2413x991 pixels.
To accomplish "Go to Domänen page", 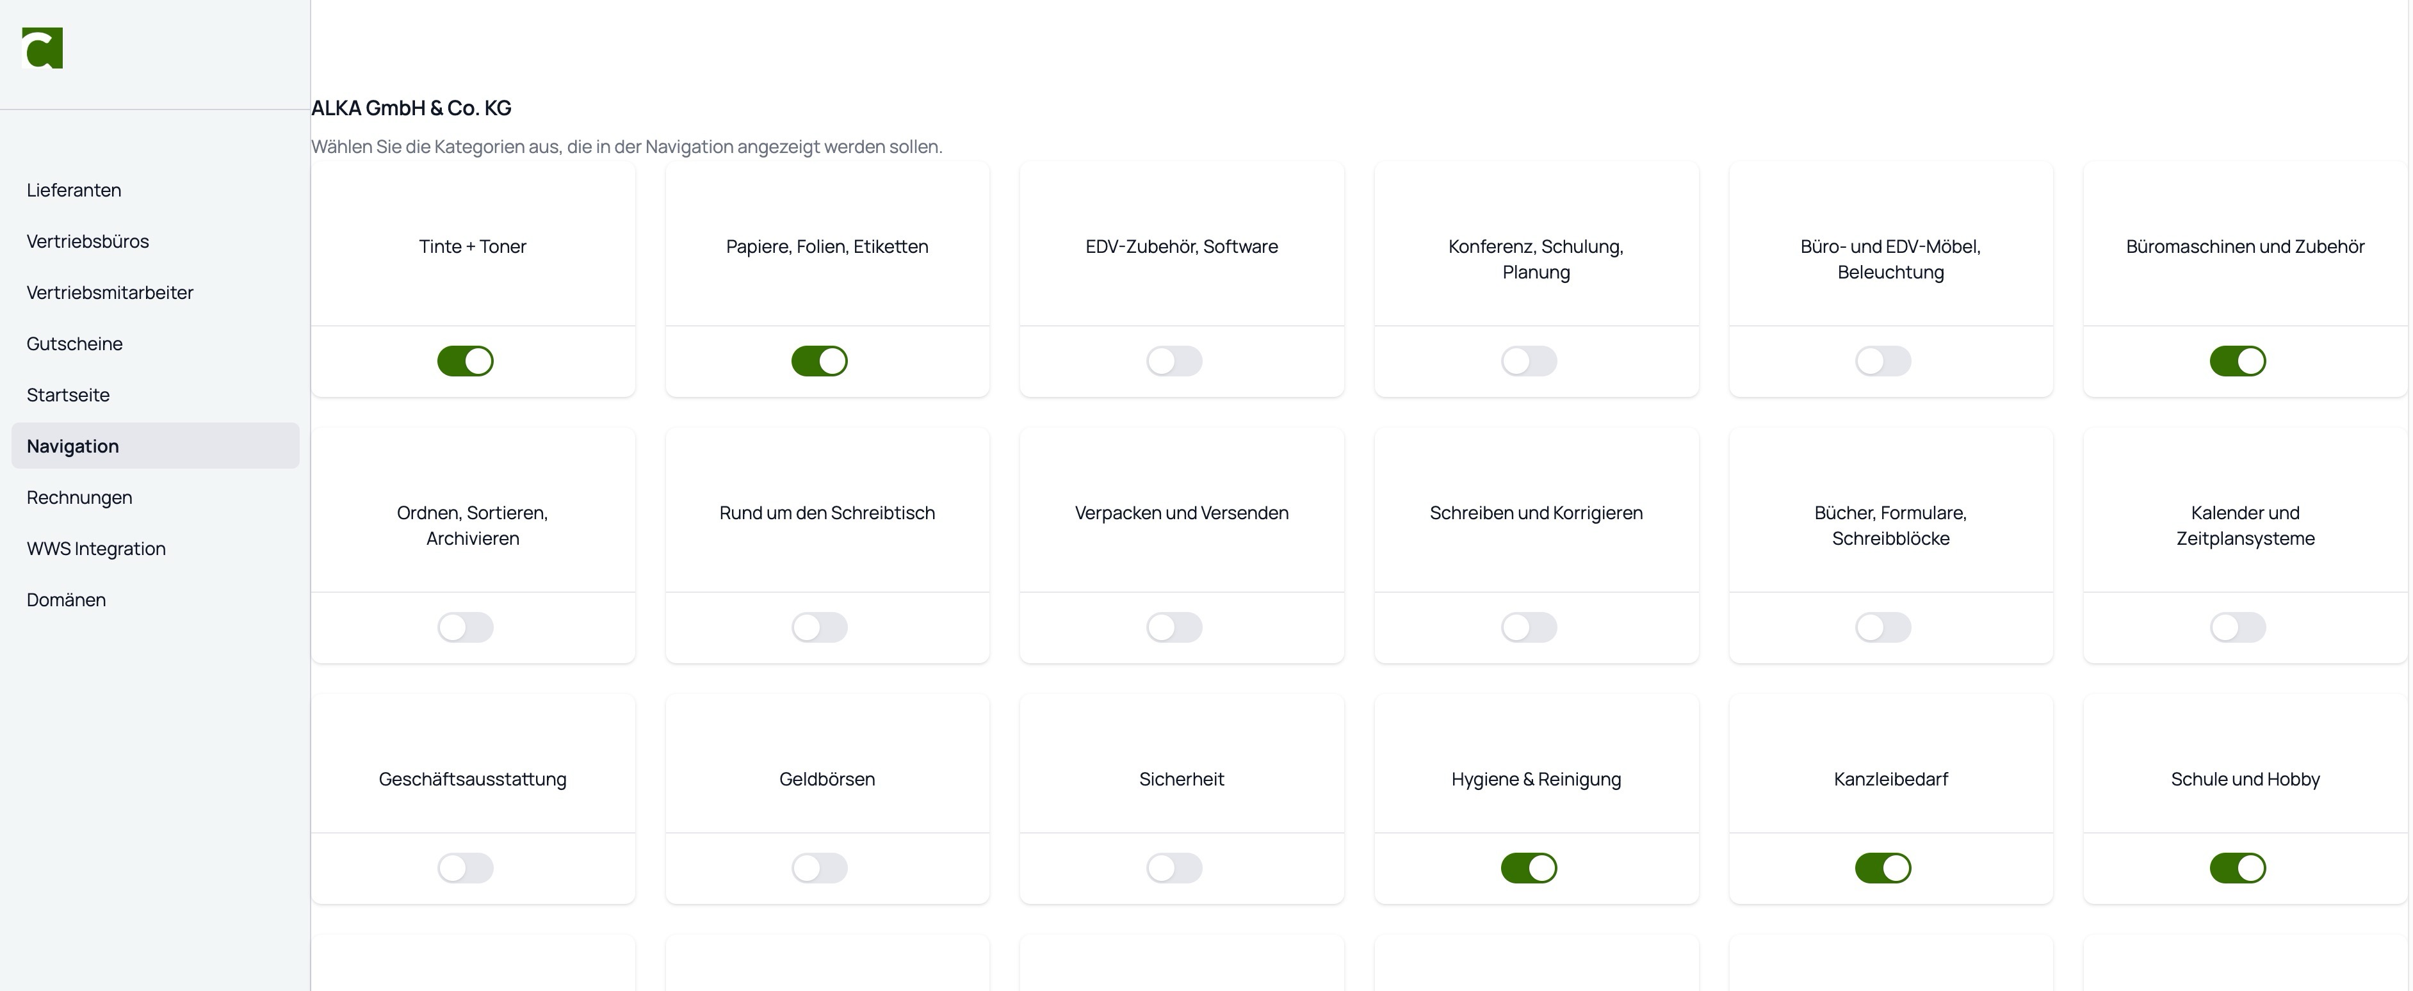I will tap(67, 600).
